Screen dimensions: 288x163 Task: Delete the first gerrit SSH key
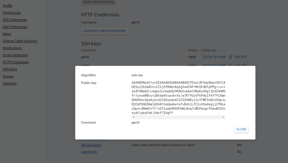[x=241, y=57]
